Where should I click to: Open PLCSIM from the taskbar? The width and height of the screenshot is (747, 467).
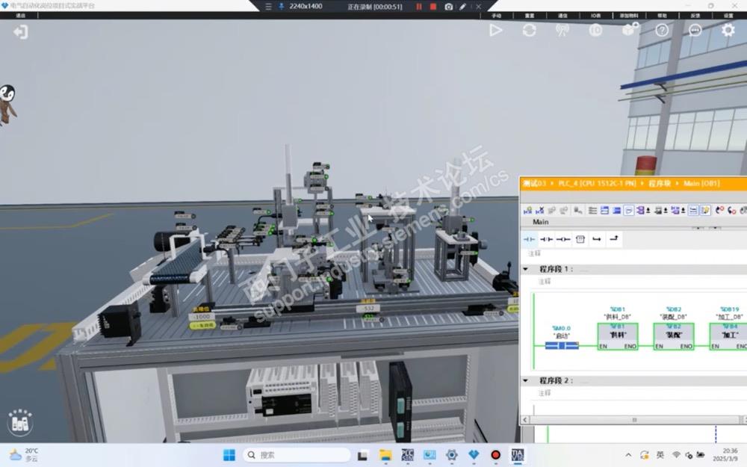point(407,455)
